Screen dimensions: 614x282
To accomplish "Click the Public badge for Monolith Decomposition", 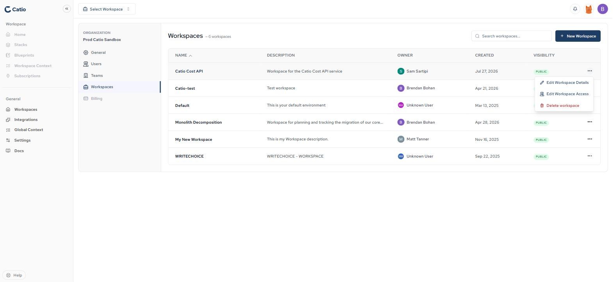I will [541, 123].
